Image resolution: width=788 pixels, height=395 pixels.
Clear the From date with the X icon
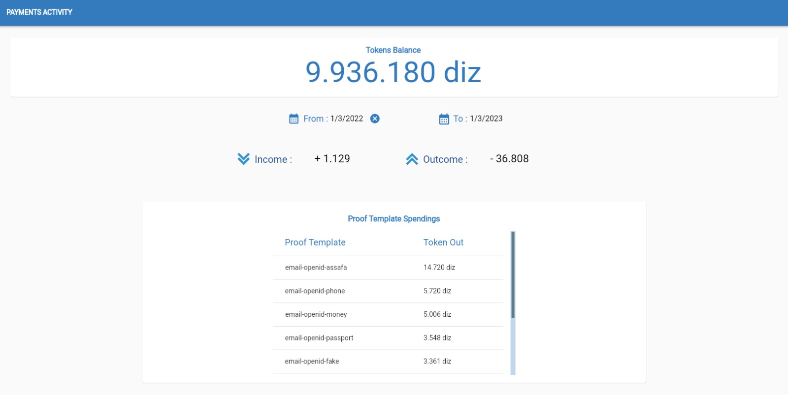(x=375, y=119)
